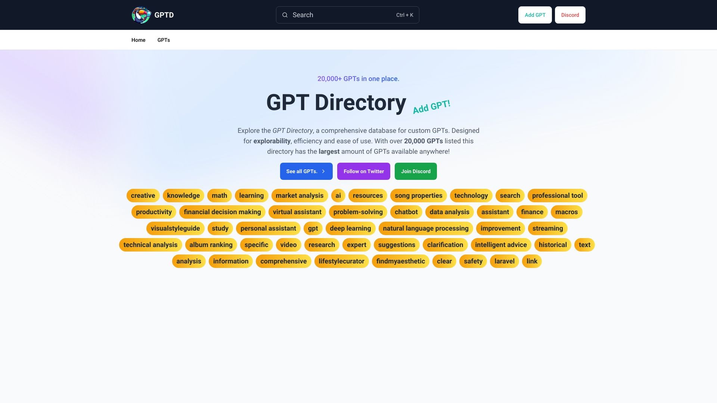Open Discord from the top-right button
The width and height of the screenshot is (717, 403).
(x=570, y=15)
